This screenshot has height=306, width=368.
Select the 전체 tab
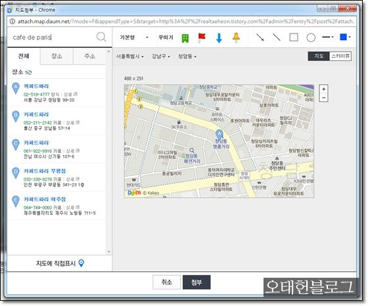(24, 56)
